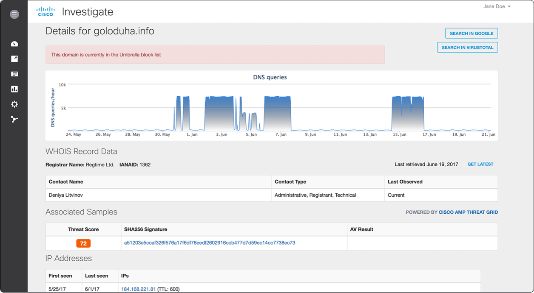534x293 pixels.
Task: Click the WHOIS Record Data heading
Action: click(x=81, y=151)
